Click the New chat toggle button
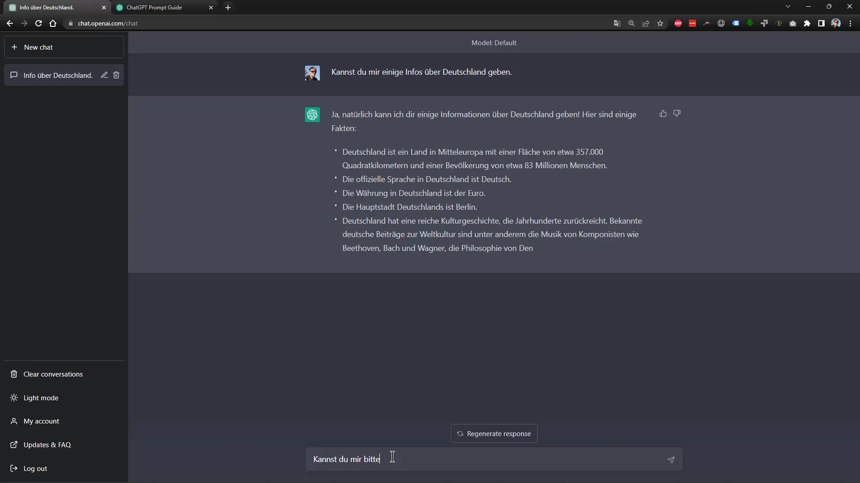The width and height of the screenshot is (860, 483). click(64, 47)
